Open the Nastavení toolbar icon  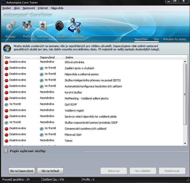[x=43, y=26]
